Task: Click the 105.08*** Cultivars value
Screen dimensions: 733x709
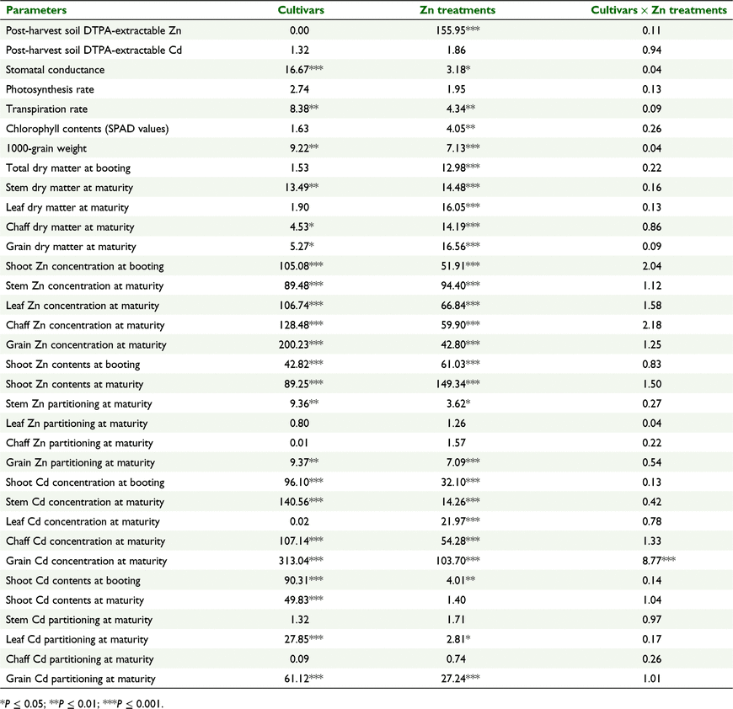Action: 301,266
